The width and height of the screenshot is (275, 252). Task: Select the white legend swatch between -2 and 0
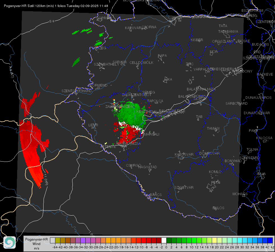point(164,240)
